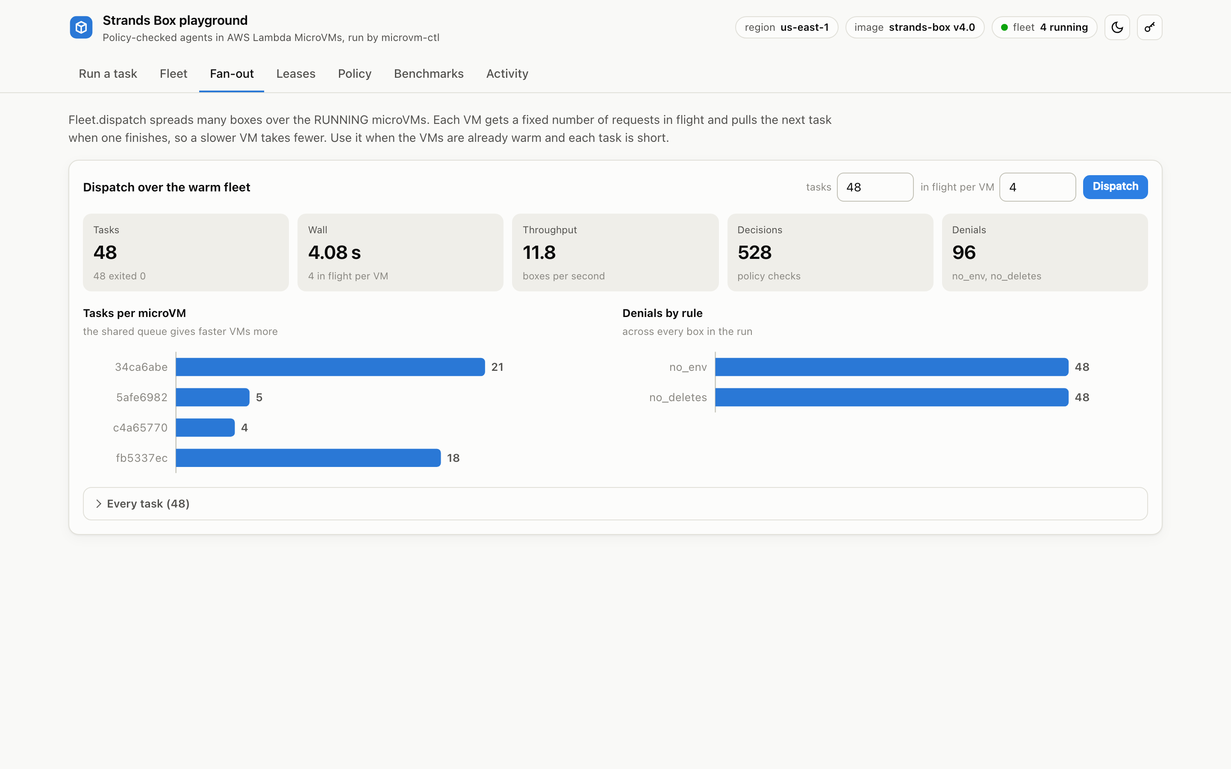View the Benchmarks tab
Image resolution: width=1231 pixels, height=769 pixels.
pos(429,74)
